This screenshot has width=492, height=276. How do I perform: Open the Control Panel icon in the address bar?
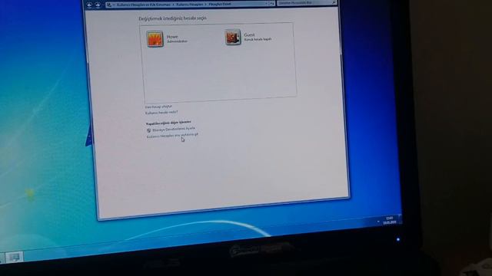click(109, 5)
